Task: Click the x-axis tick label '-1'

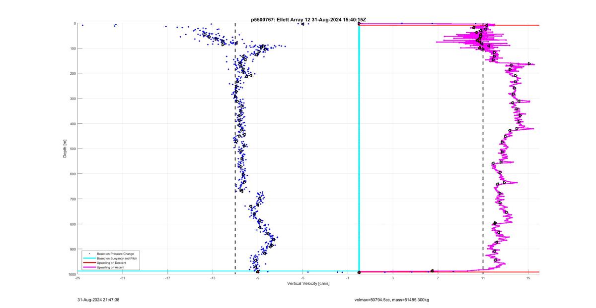Action: [x=348, y=278]
